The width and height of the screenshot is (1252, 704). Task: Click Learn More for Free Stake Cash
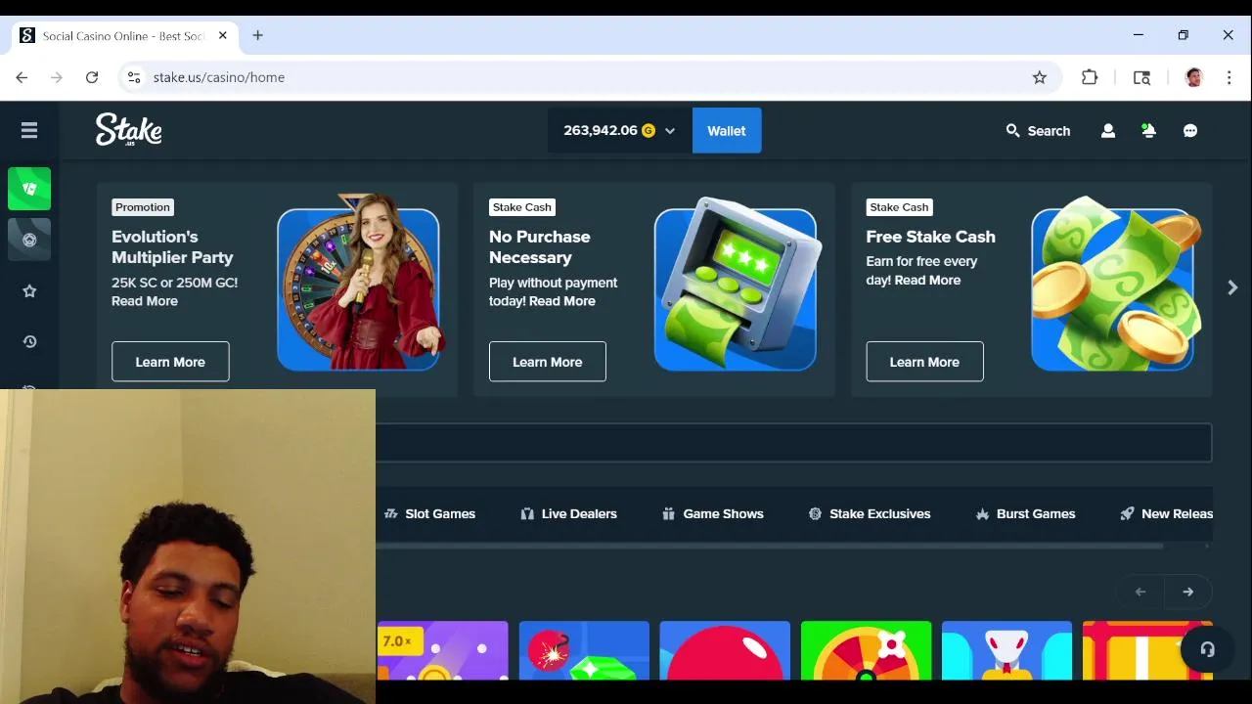click(924, 362)
